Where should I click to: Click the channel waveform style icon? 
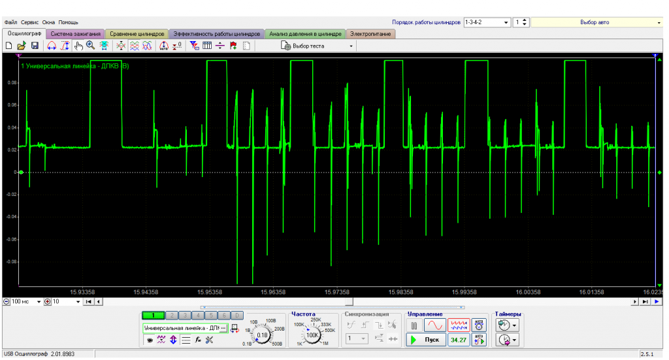[161, 340]
